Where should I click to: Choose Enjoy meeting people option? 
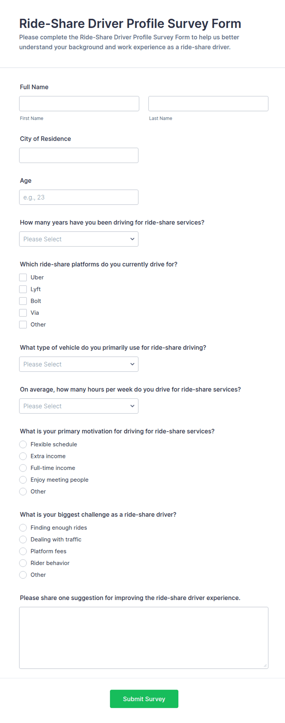point(23,480)
